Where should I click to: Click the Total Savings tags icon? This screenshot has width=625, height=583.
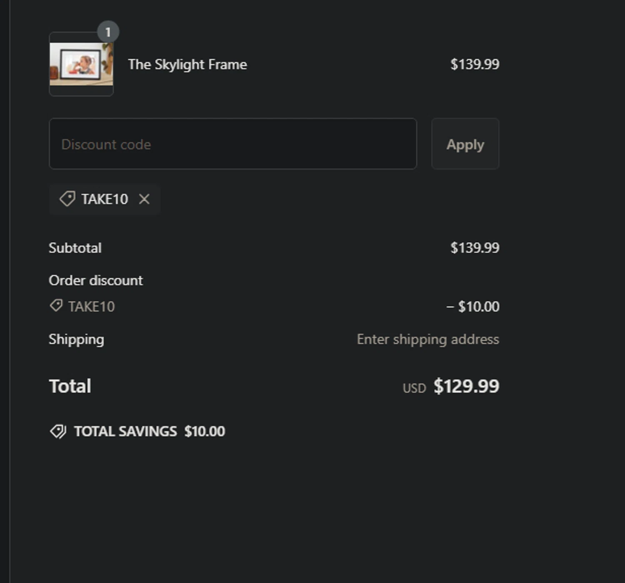(x=58, y=431)
